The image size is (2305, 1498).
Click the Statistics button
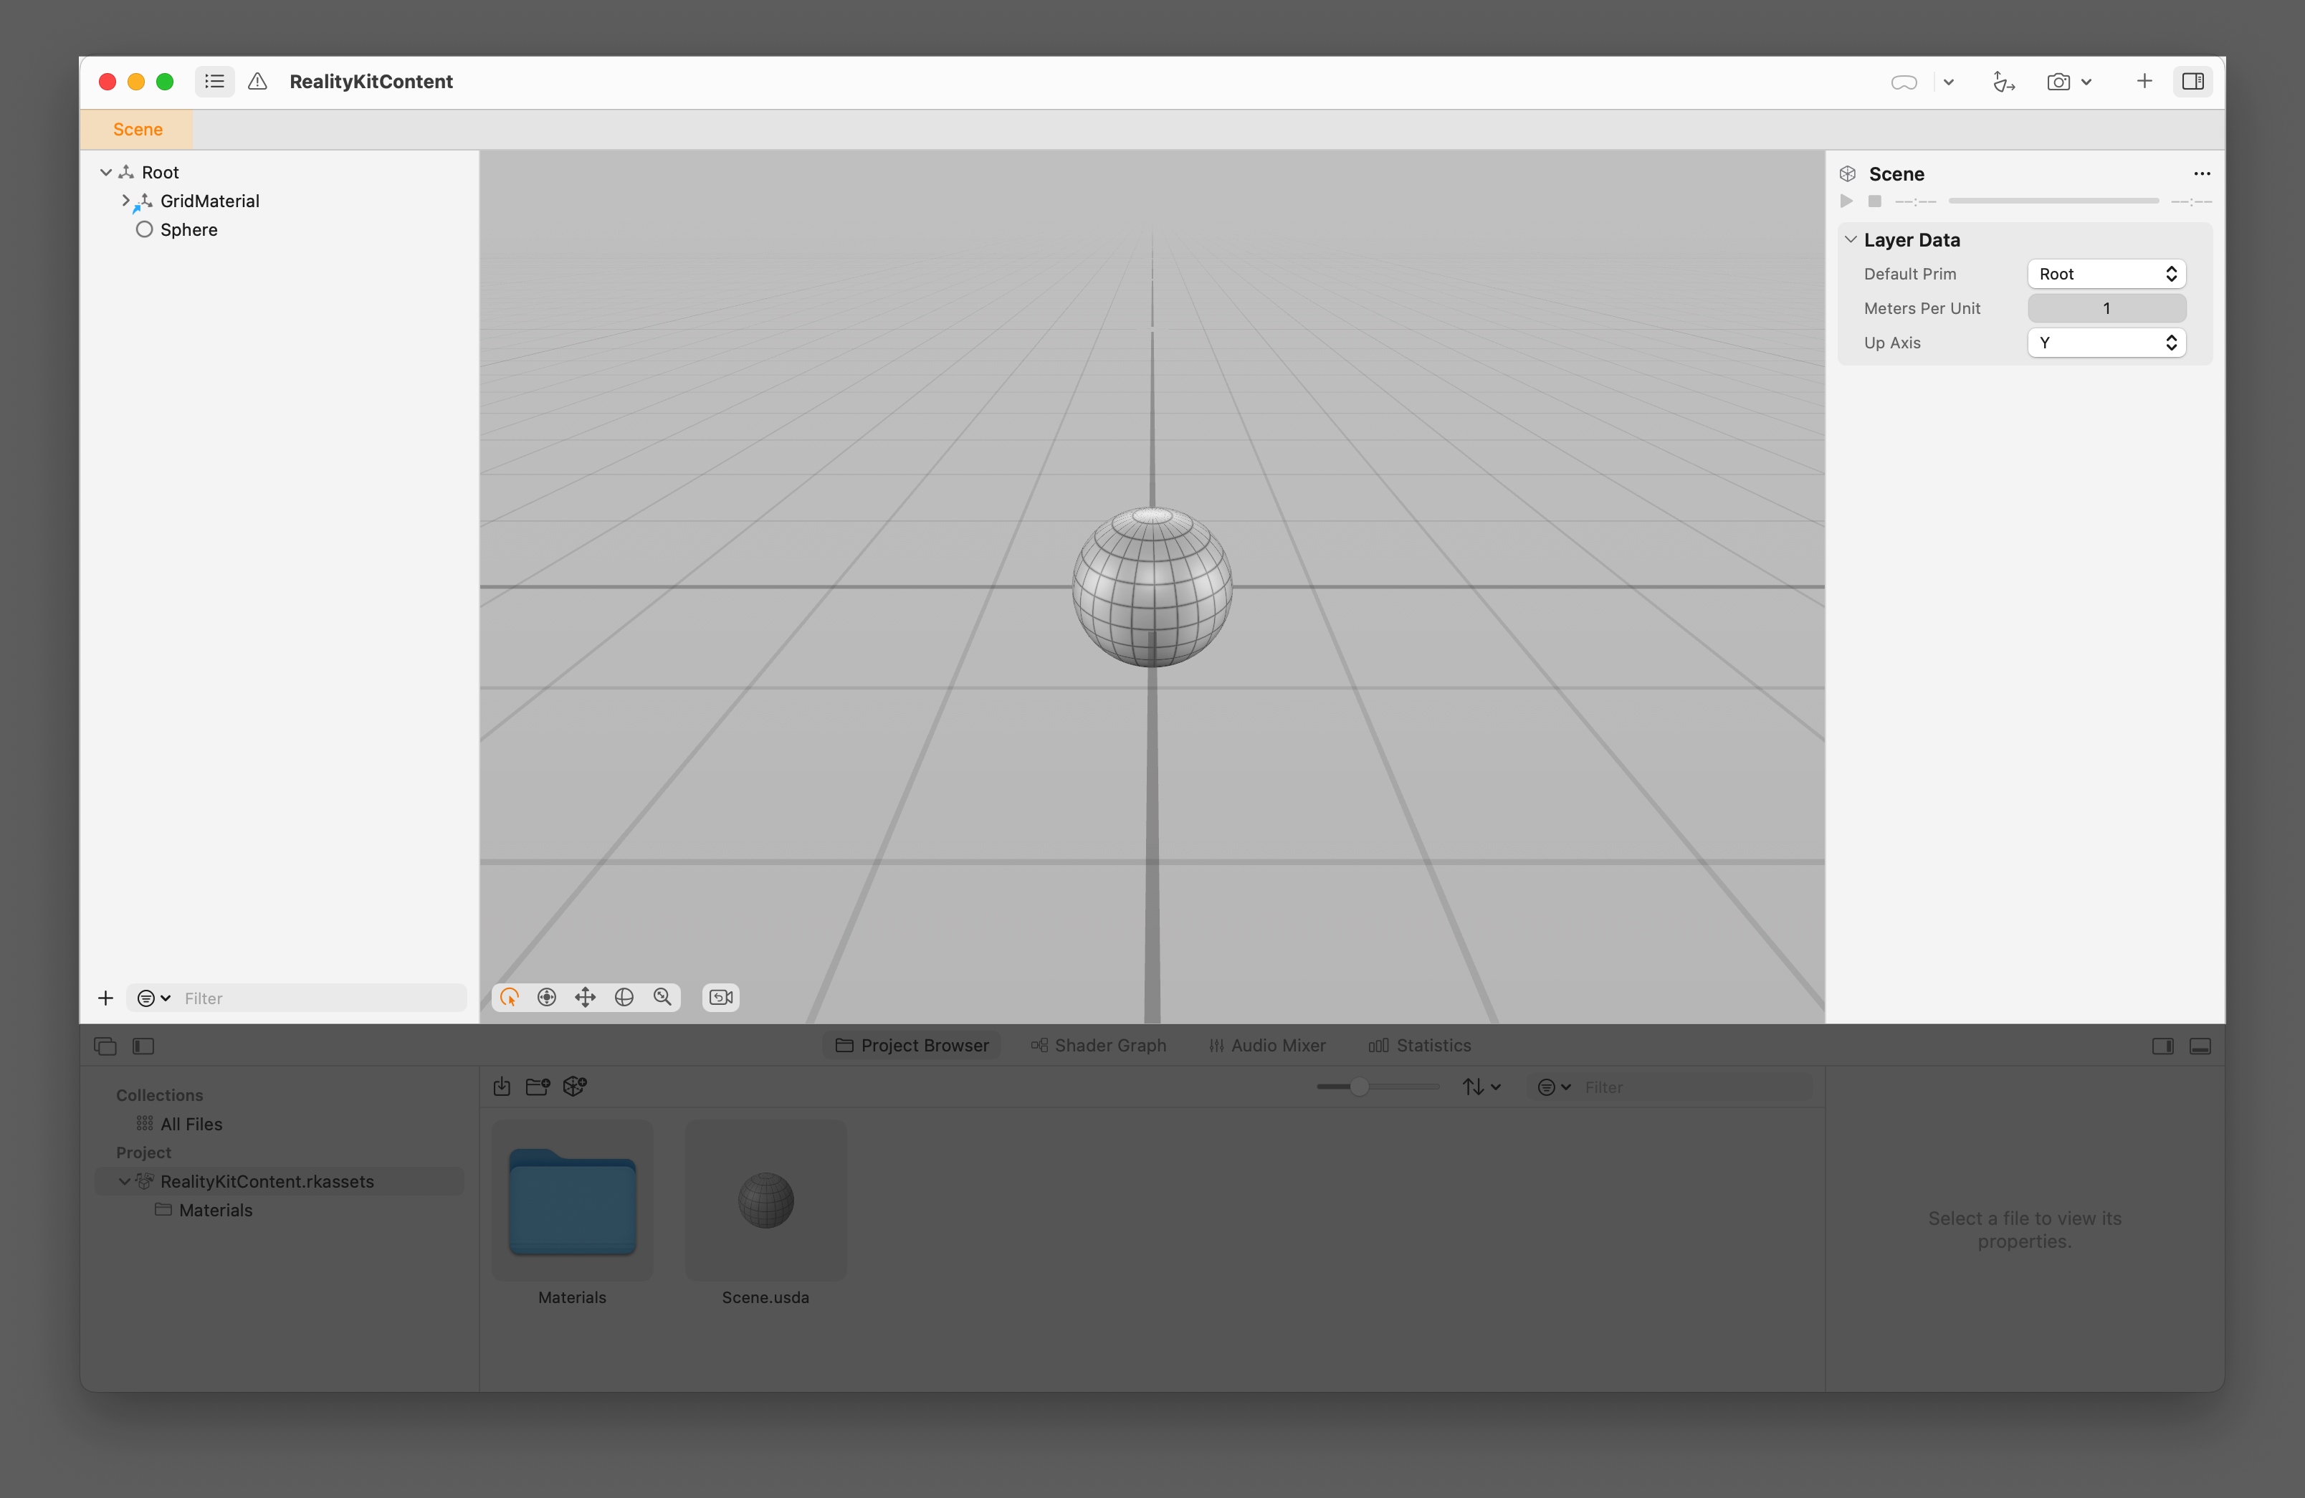point(1420,1045)
